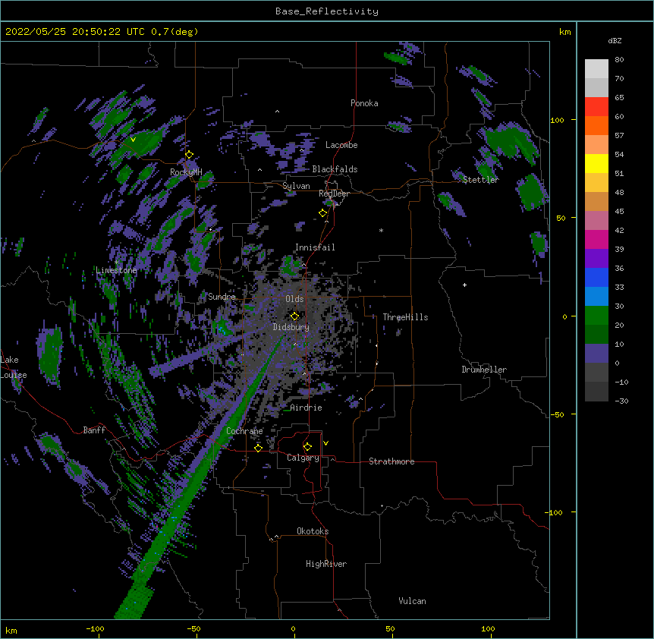Click the long green radar beam streak southwest of Cochrane
654x639 pixels.
[196, 480]
